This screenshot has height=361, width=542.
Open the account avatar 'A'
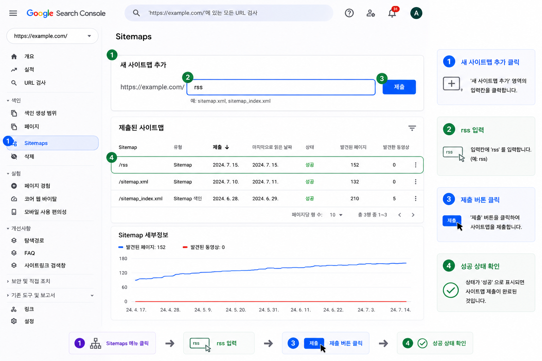[416, 13]
